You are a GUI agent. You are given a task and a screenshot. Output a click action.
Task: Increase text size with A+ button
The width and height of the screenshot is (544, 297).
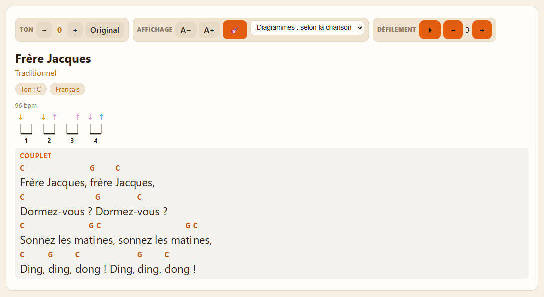pyautogui.click(x=209, y=30)
